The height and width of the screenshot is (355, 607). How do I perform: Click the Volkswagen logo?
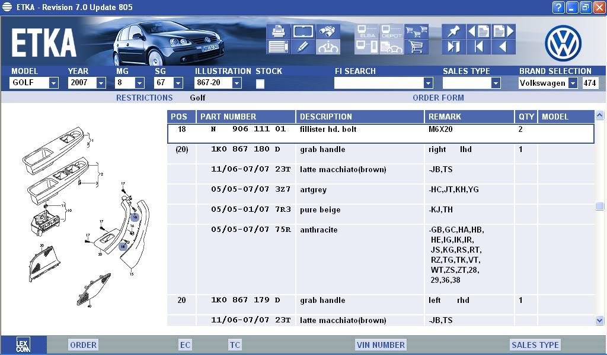click(563, 43)
